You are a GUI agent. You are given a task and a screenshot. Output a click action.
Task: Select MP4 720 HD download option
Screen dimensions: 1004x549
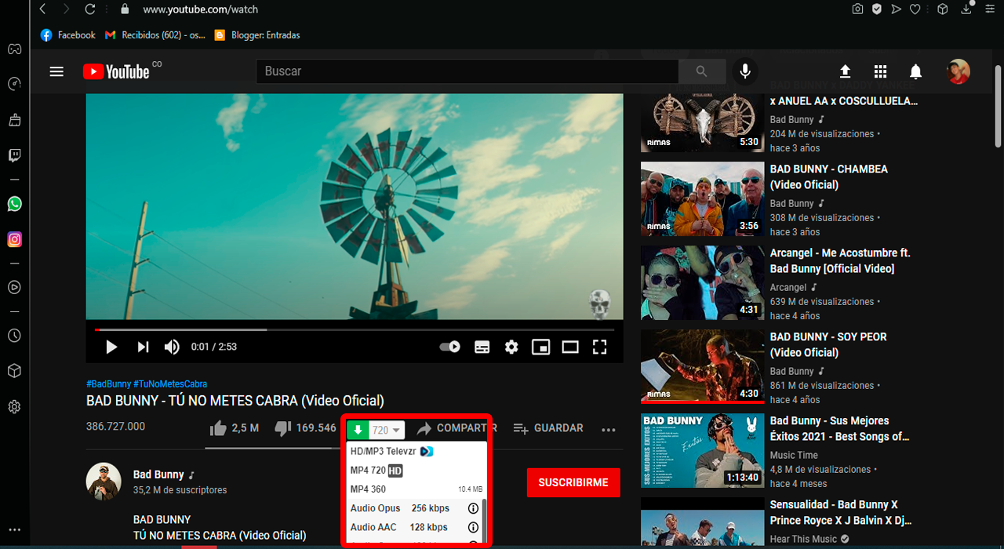[x=416, y=471]
